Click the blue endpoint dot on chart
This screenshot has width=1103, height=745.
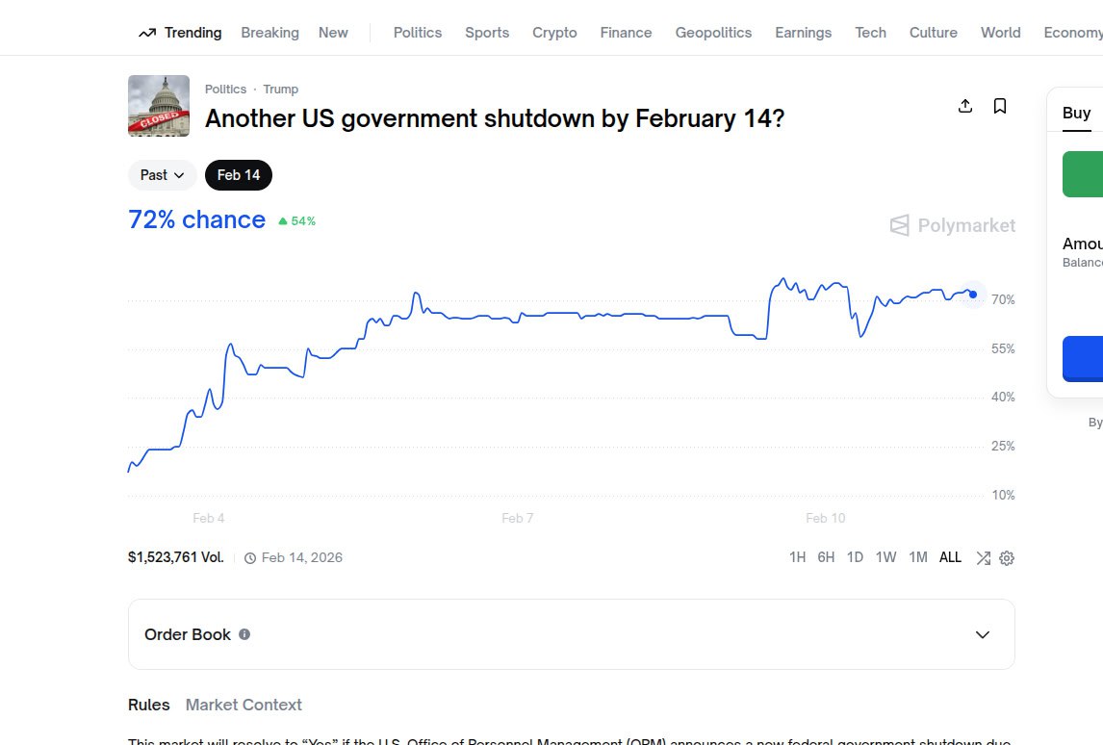tap(973, 295)
